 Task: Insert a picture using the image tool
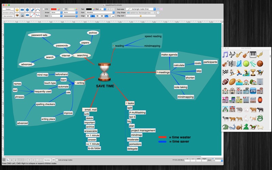(x=22, y=15)
